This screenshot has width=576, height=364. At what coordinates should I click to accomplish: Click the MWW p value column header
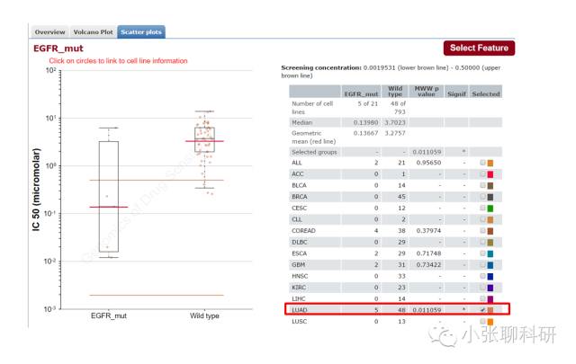coord(426,92)
